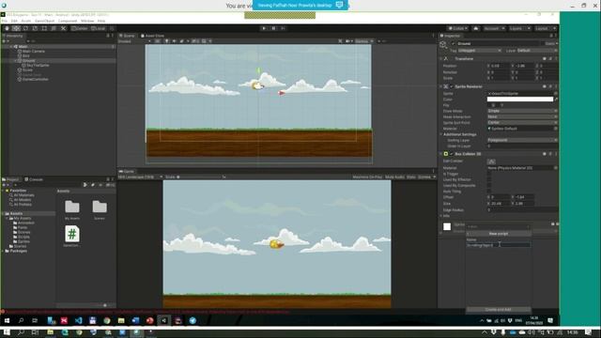Click Create and Add button for script
This screenshot has width=601, height=338.
pos(499,309)
